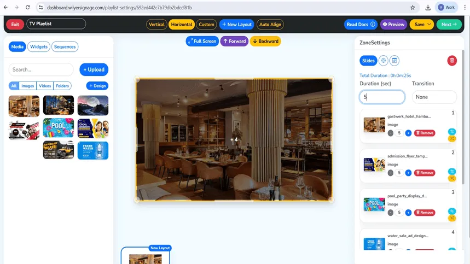Open the zone schedule calendar icon
The image size is (470, 264).
tap(394, 61)
